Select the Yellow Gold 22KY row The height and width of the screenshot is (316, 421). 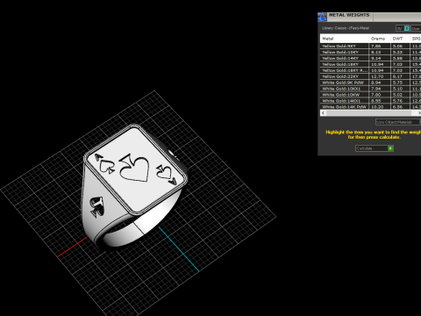(x=370, y=76)
